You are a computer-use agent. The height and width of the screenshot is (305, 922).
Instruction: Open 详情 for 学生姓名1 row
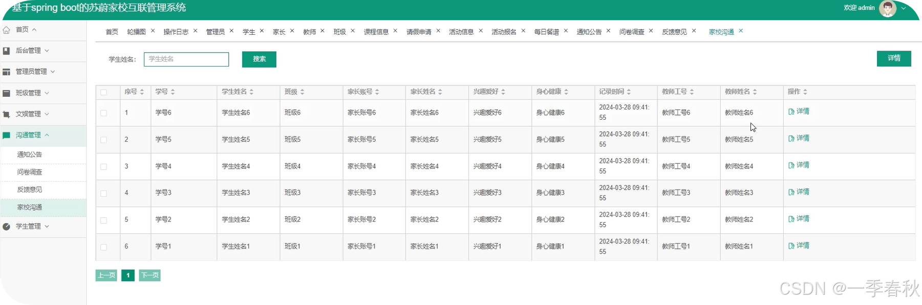[799, 246]
